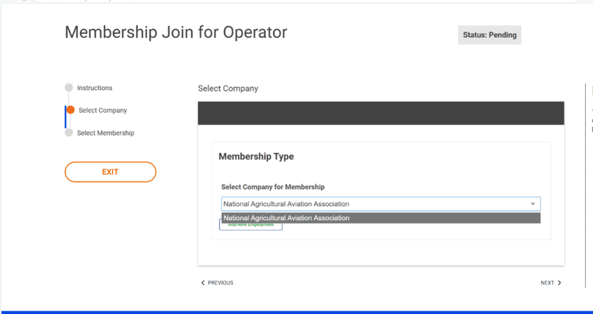Go to the Select Company step

click(103, 110)
